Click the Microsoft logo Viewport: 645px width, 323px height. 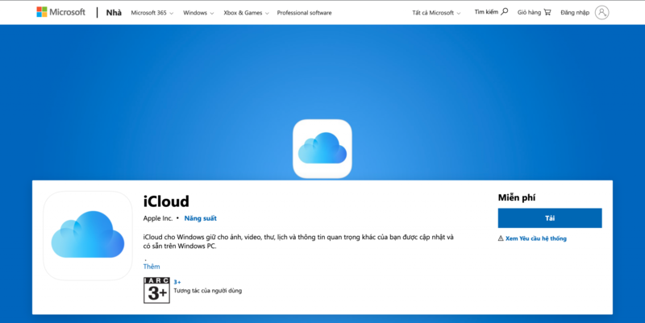pyautogui.click(x=61, y=12)
